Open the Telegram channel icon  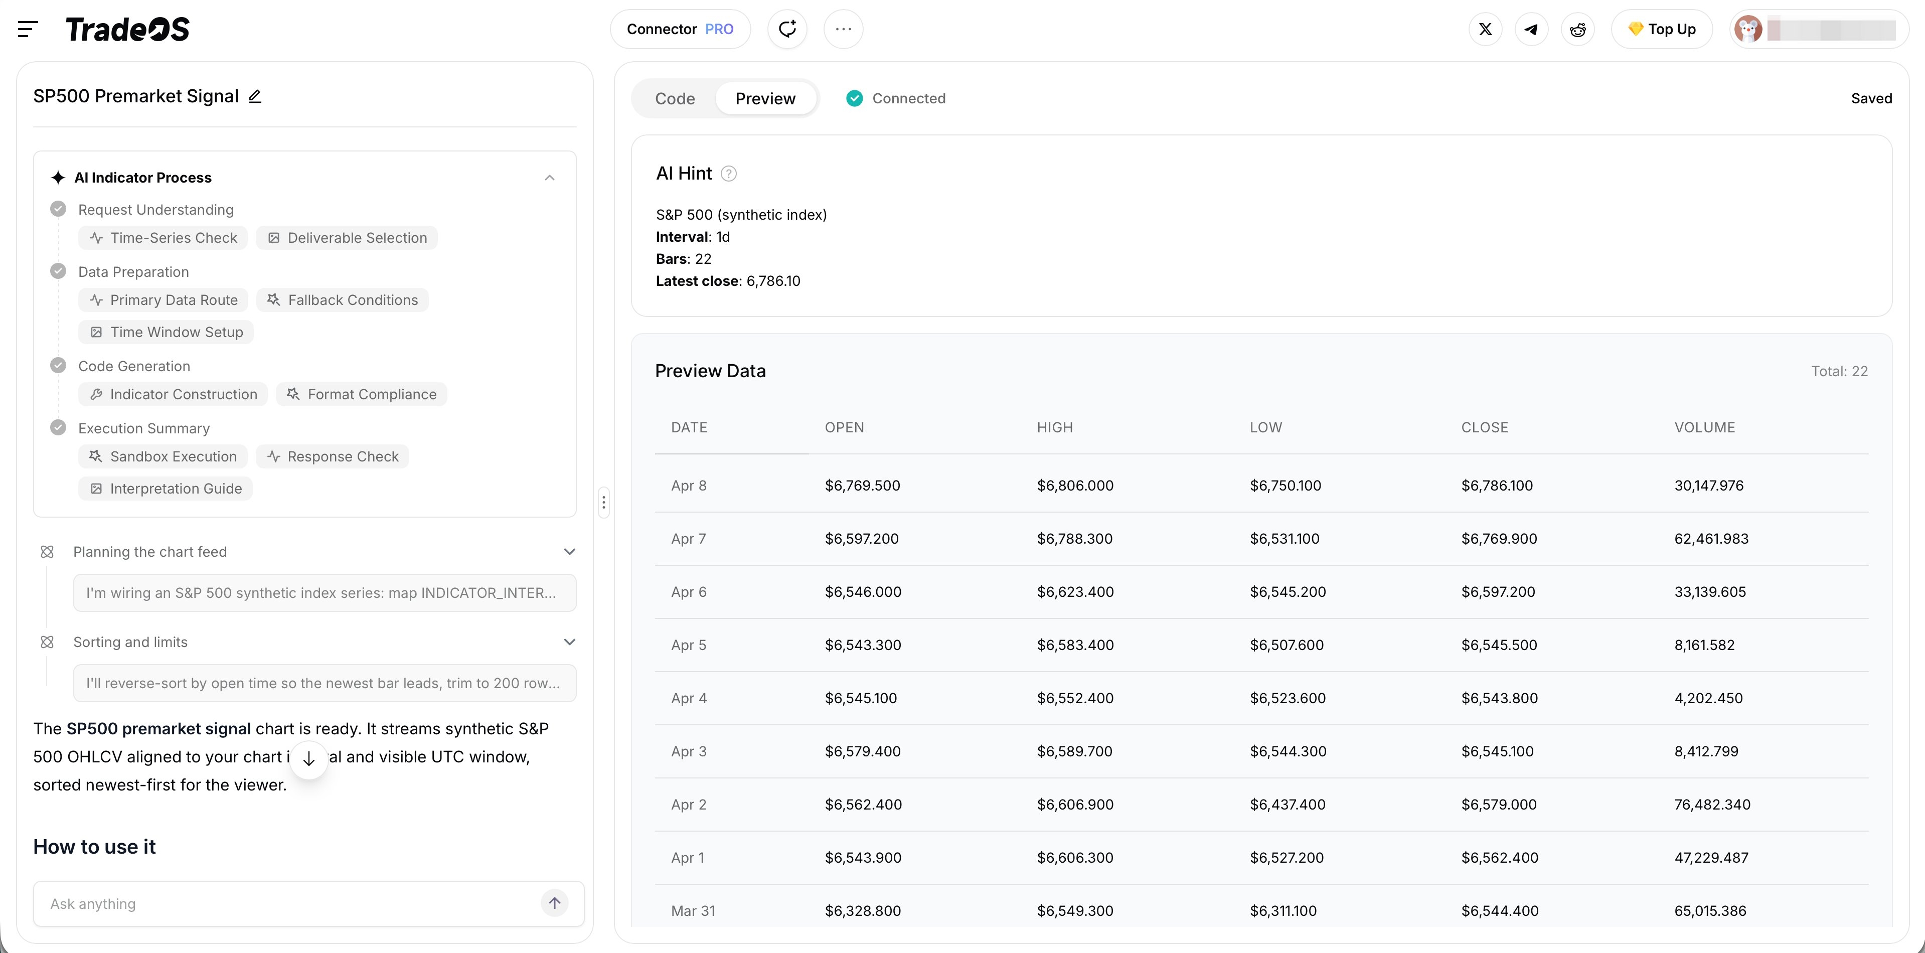[x=1531, y=29]
